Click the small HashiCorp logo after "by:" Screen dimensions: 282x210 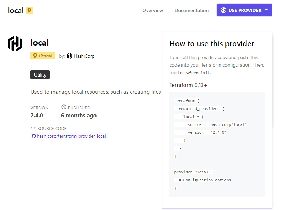click(70, 56)
